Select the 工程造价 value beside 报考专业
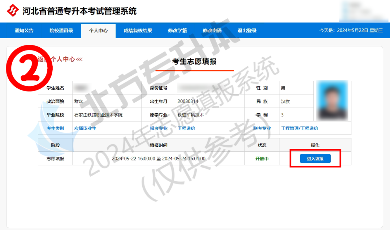390x230 pixels. pyautogui.click(x=186, y=128)
